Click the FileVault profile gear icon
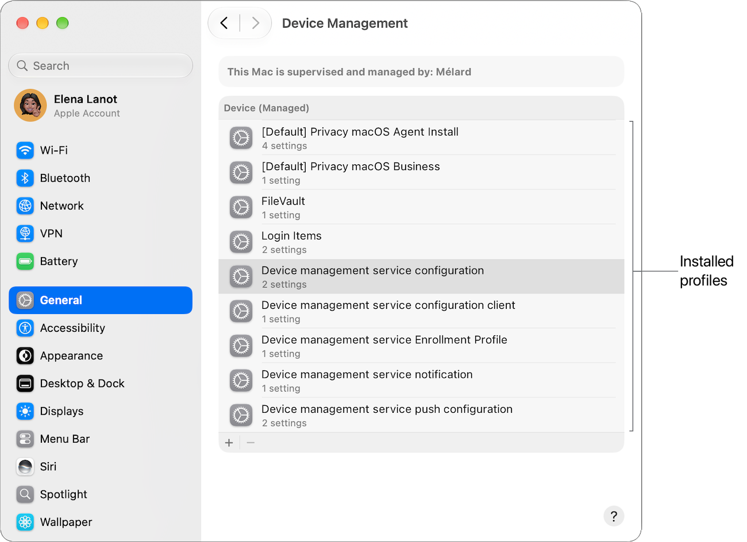The image size is (747, 542). pyautogui.click(x=241, y=207)
